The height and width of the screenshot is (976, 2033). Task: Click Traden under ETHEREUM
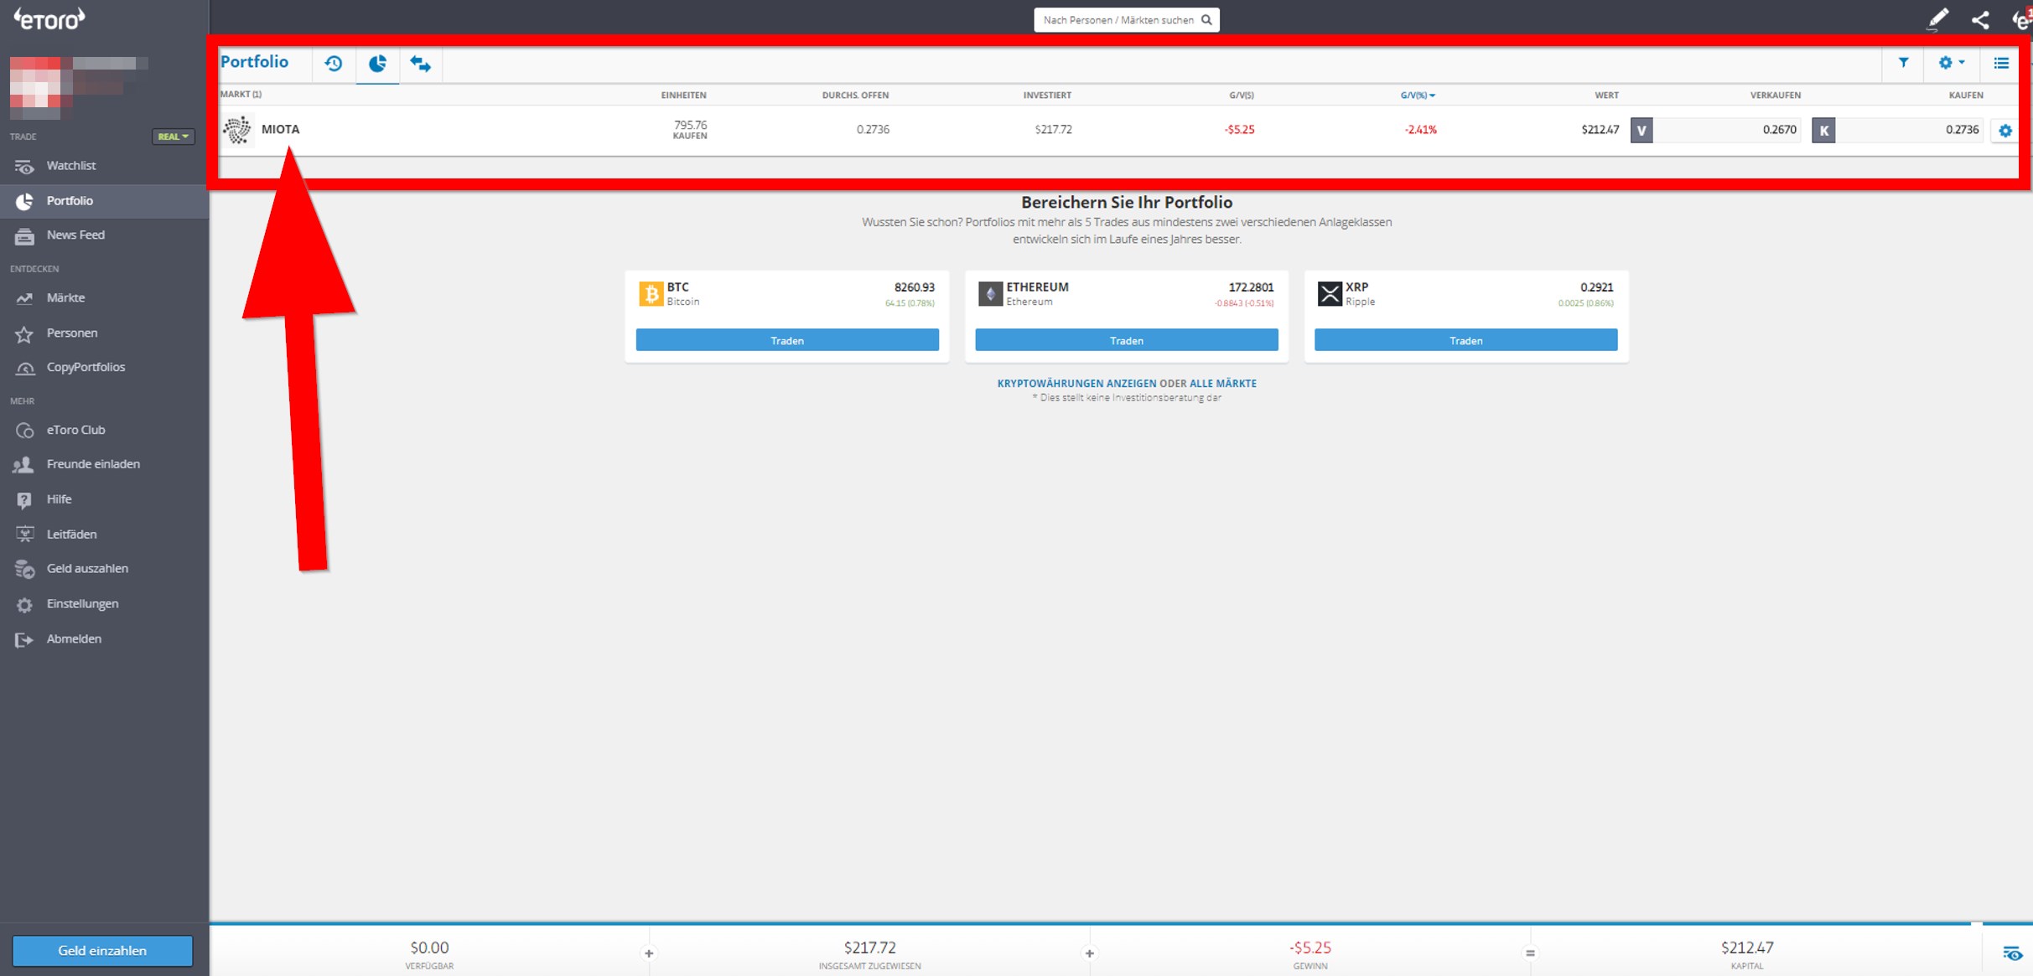[1126, 340]
